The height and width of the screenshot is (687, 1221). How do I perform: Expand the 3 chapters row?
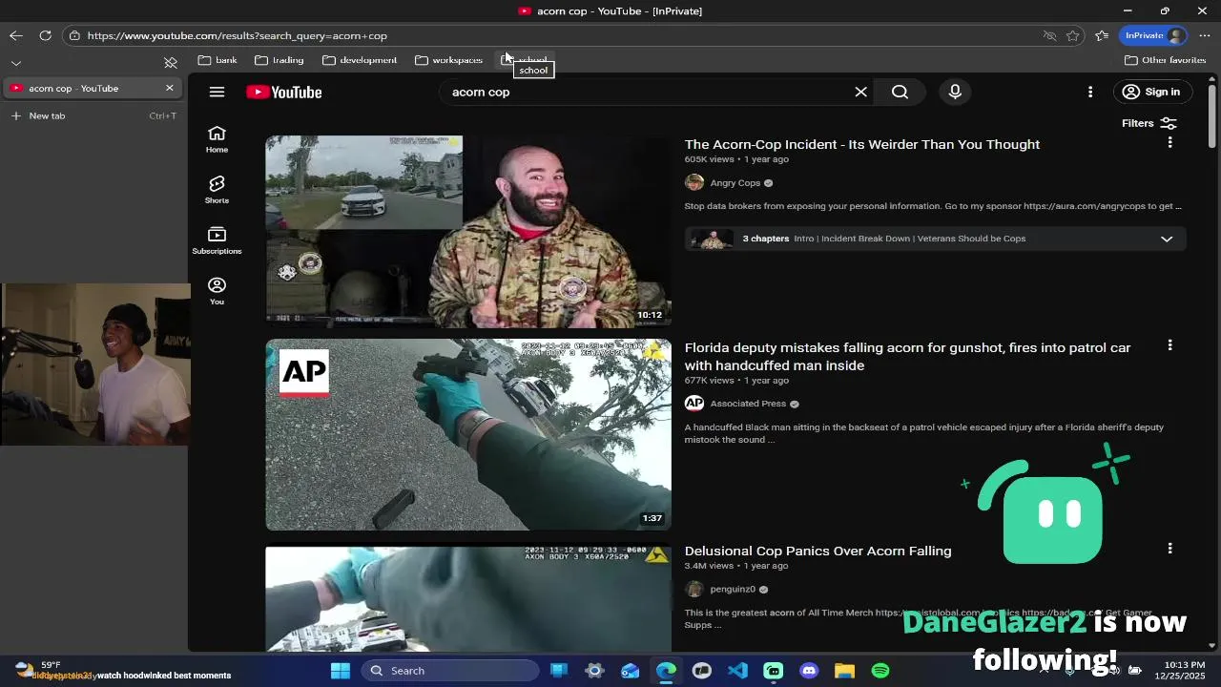coord(935,239)
